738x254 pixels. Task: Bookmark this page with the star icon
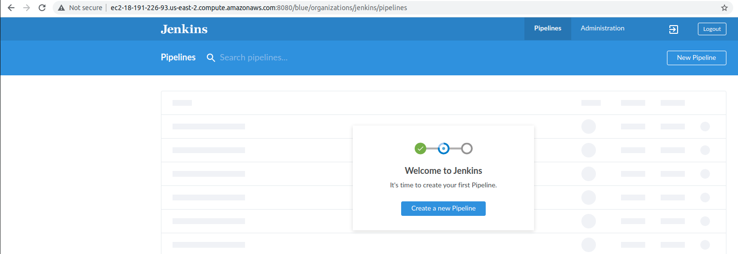[724, 8]
